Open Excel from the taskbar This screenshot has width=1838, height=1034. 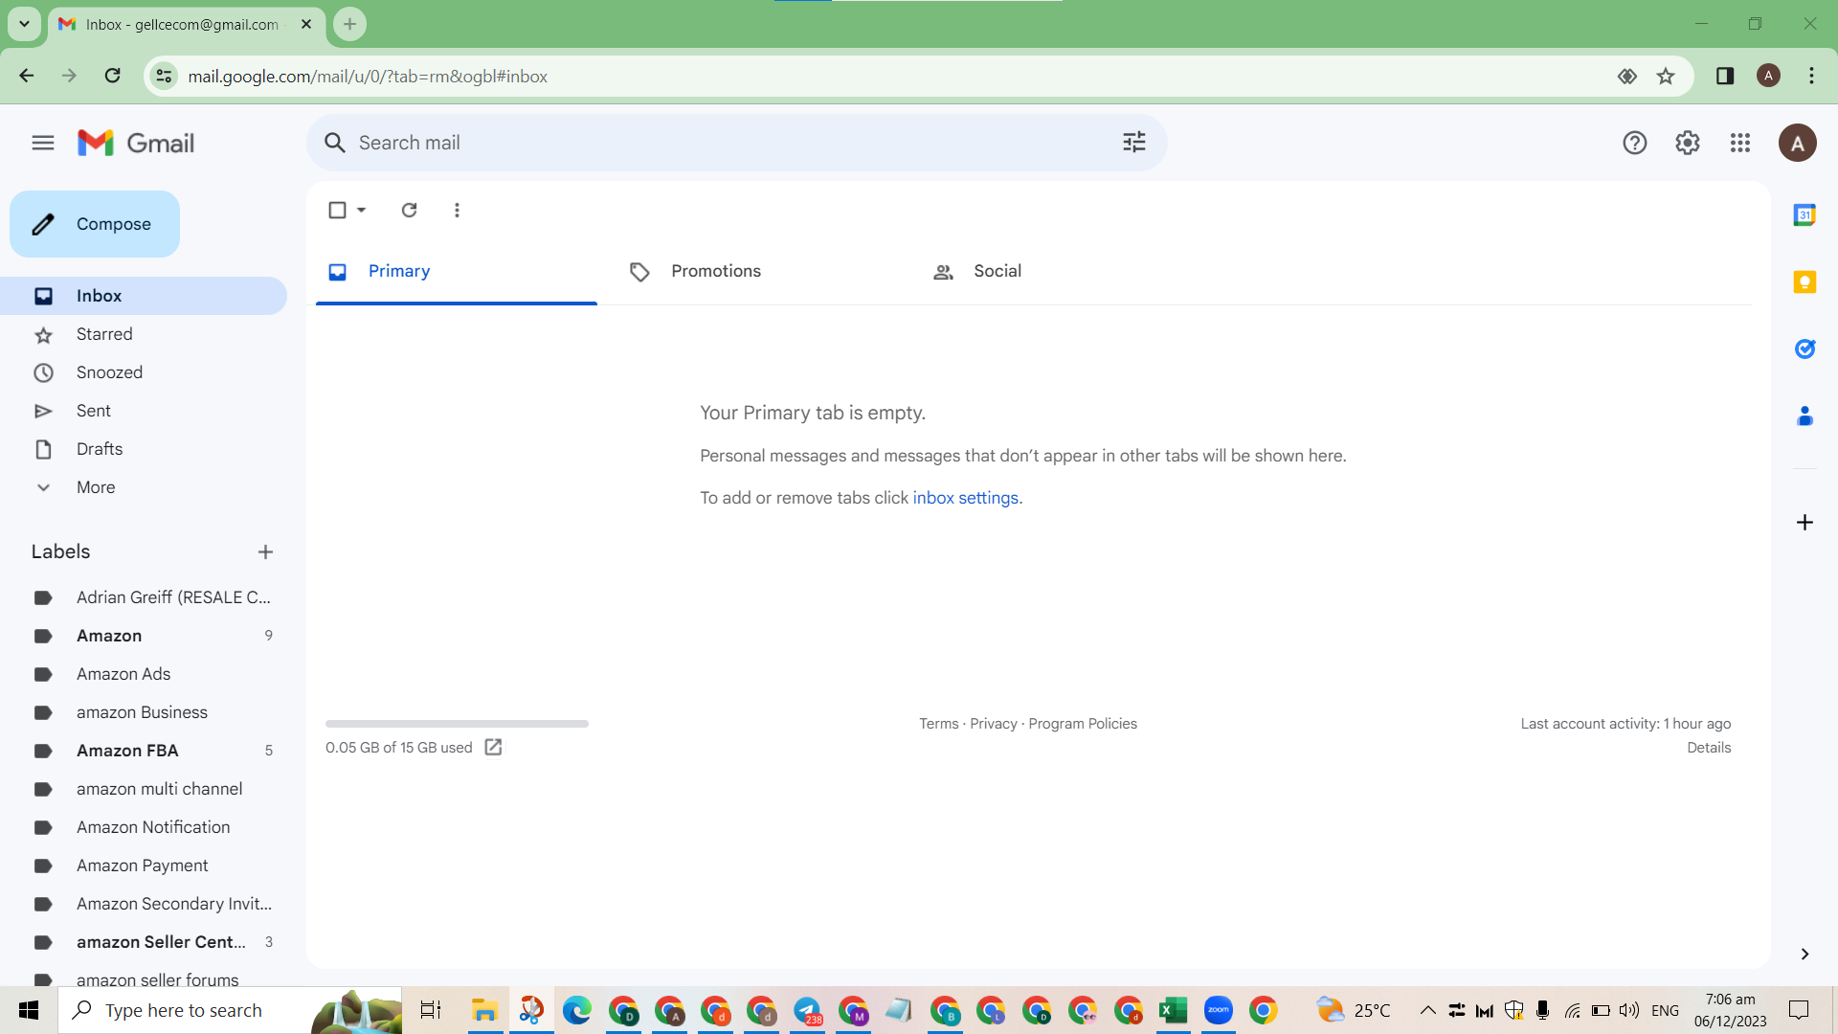coord(1173,1010)
